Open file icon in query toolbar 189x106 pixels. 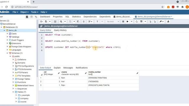point(41,21)
